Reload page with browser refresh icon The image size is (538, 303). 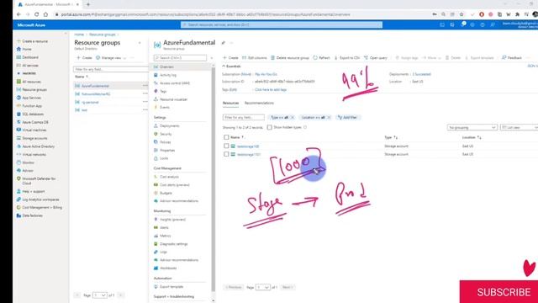[36, 14]
